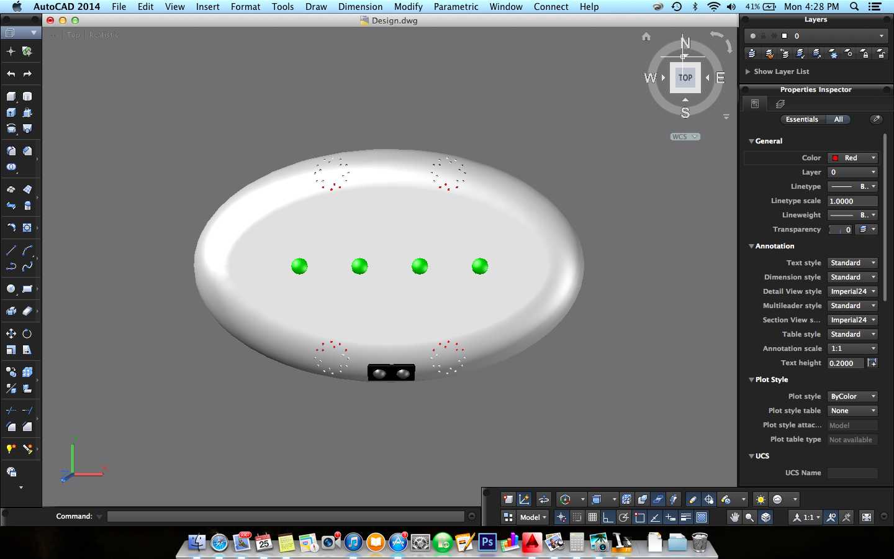Toggle Lineweight display in status bar
894x559 pixels.
pos(686,517)
